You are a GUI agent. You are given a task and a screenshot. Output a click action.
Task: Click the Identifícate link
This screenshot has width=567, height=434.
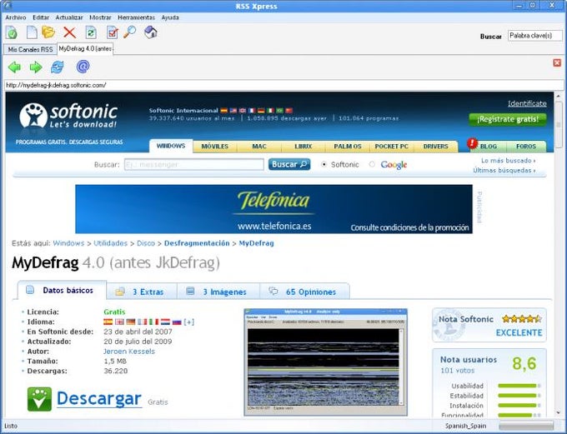[527, 104]
